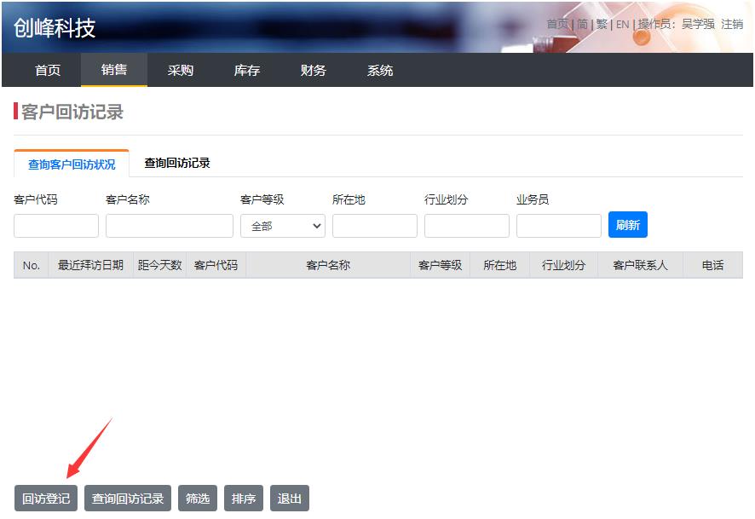
Task: Click the blue 刷新 button
Action: [x=628, y=225]
